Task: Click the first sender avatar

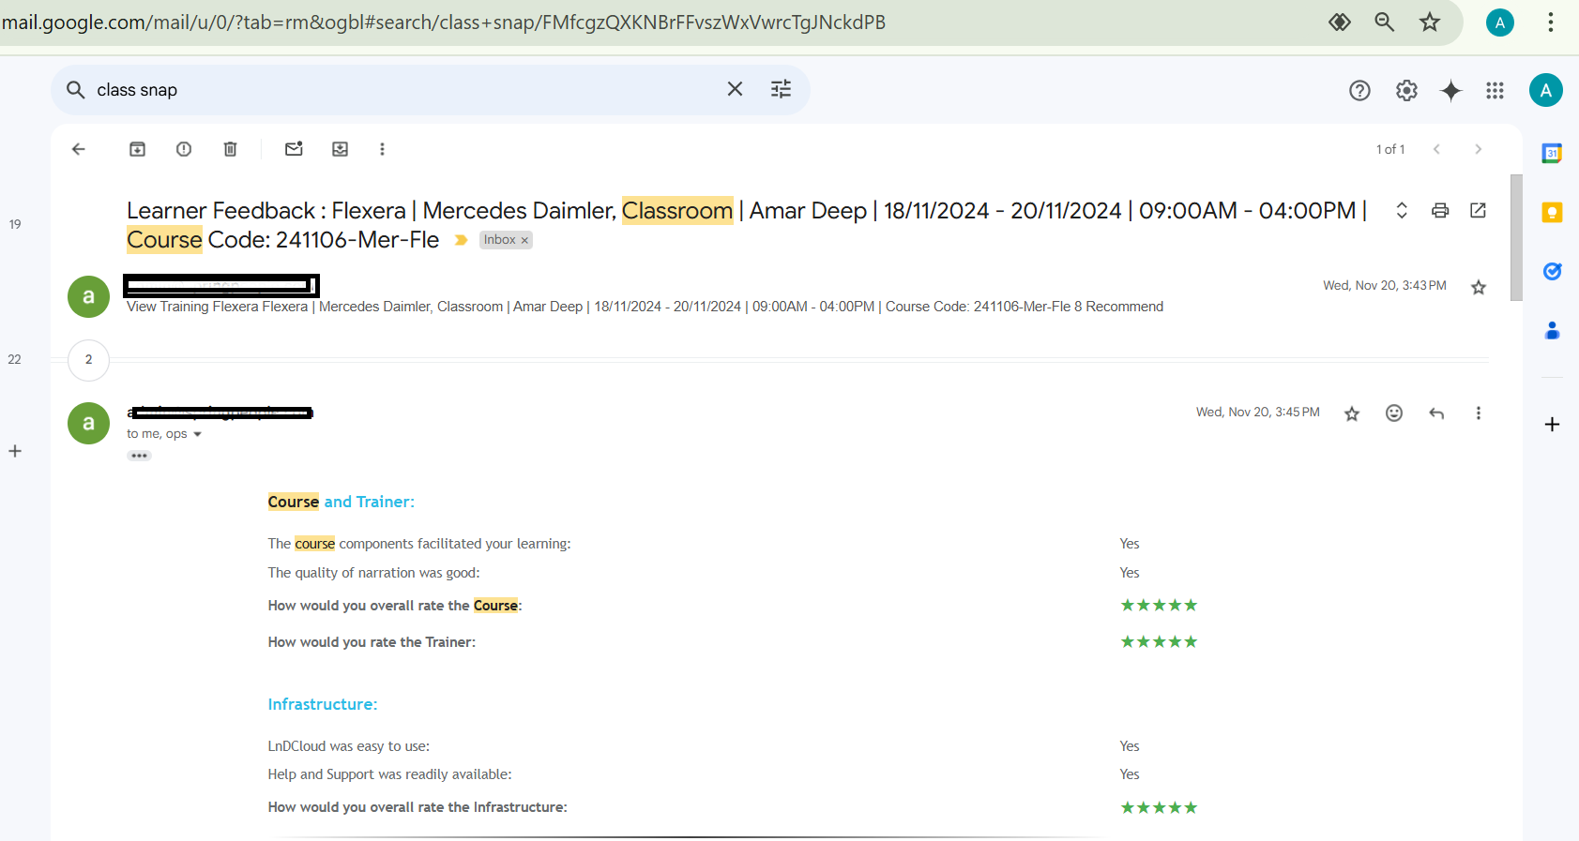Action: 89,297
